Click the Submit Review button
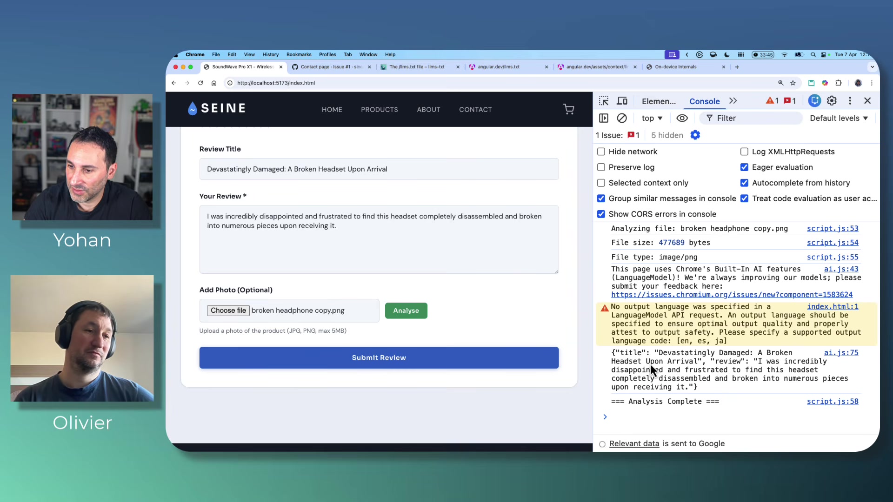Viewport: 893px width, 502px height. coord(379,357)
